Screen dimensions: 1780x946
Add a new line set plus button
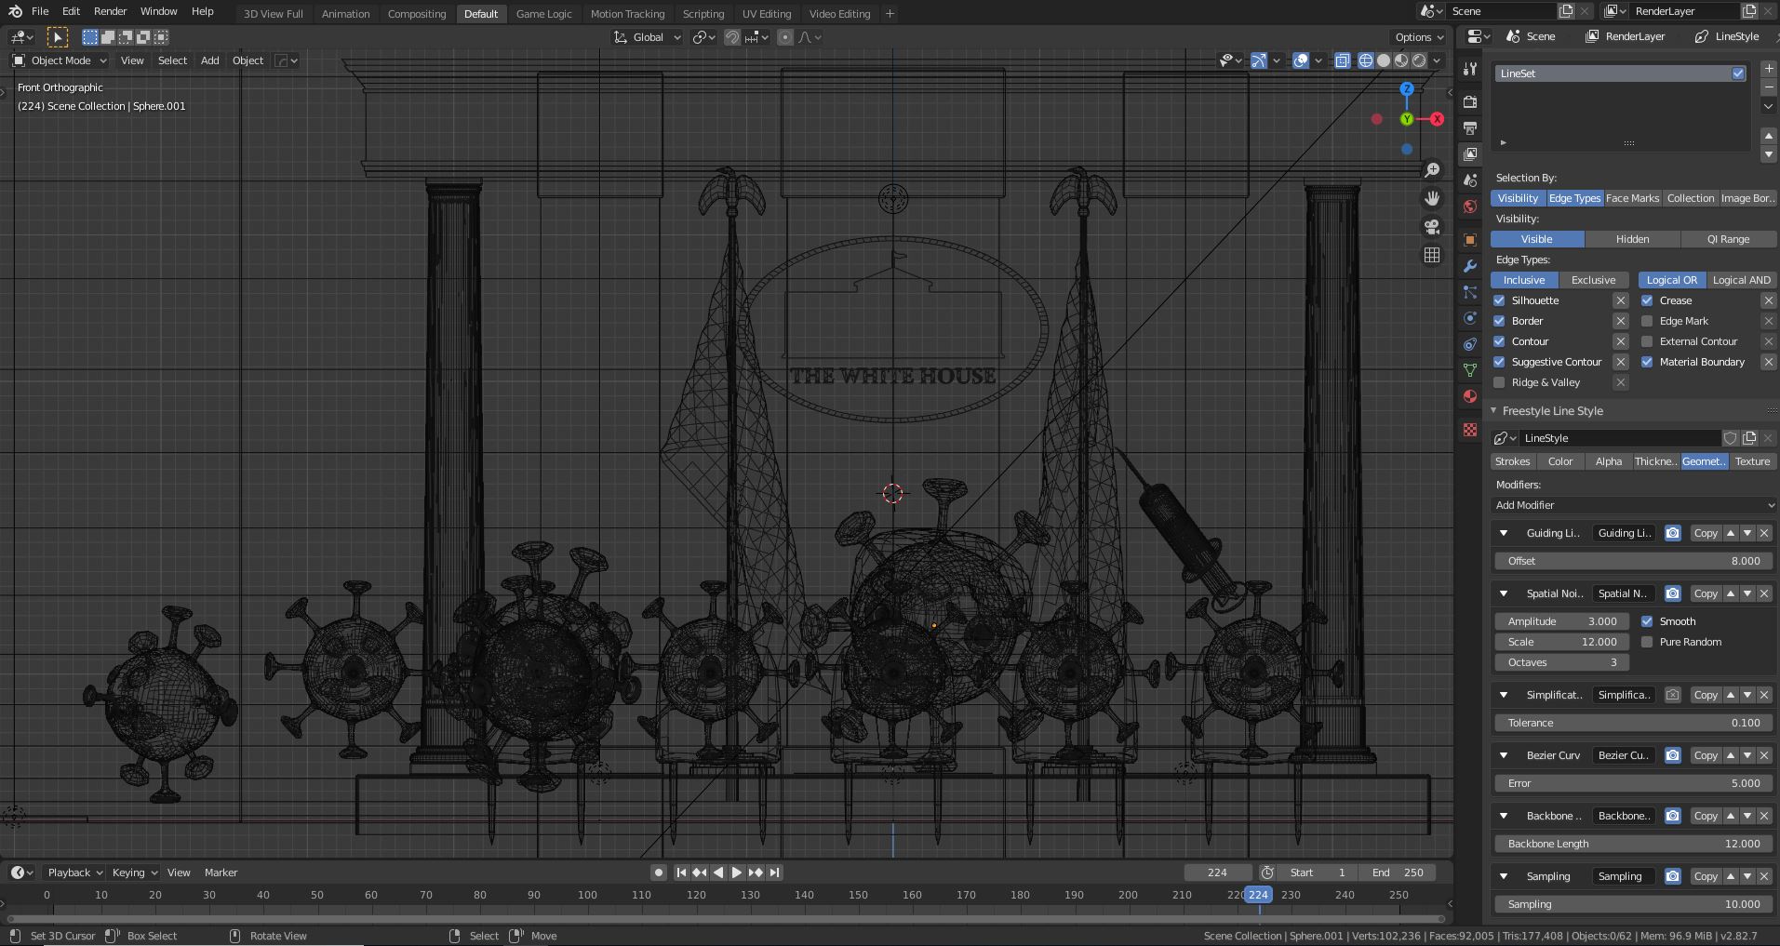pos(1769,69)
